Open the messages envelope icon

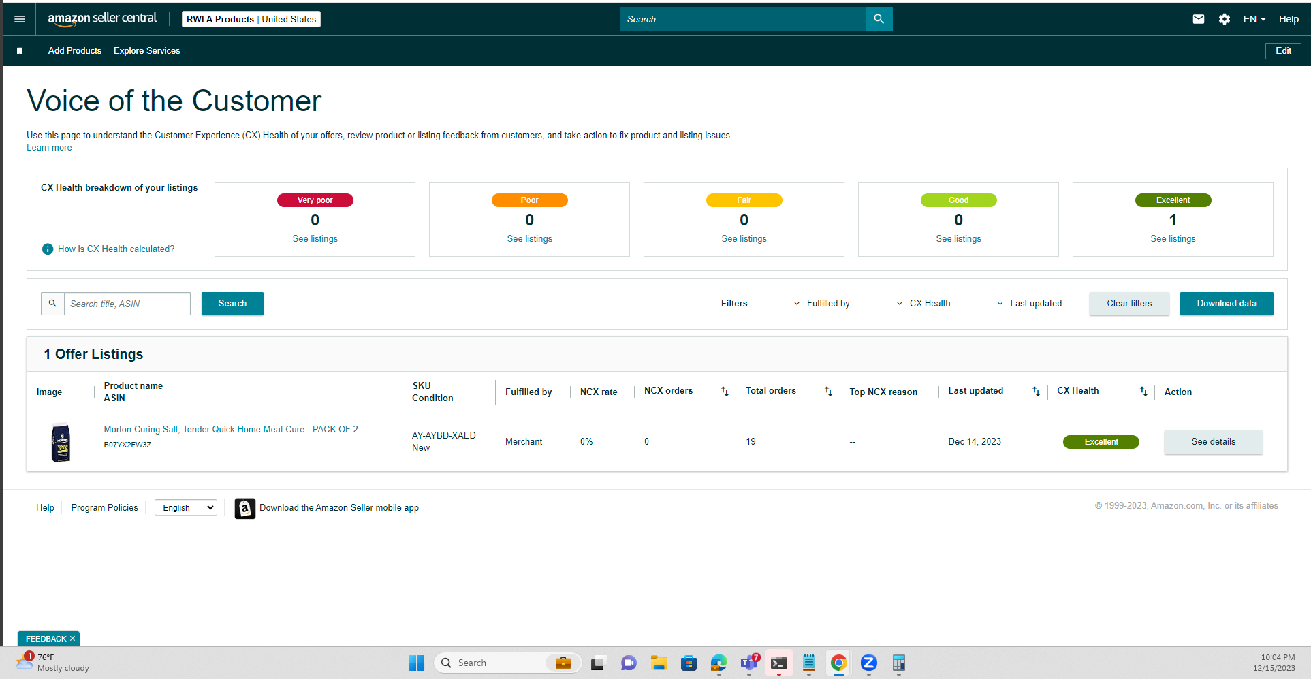(x=1199, y=19)
